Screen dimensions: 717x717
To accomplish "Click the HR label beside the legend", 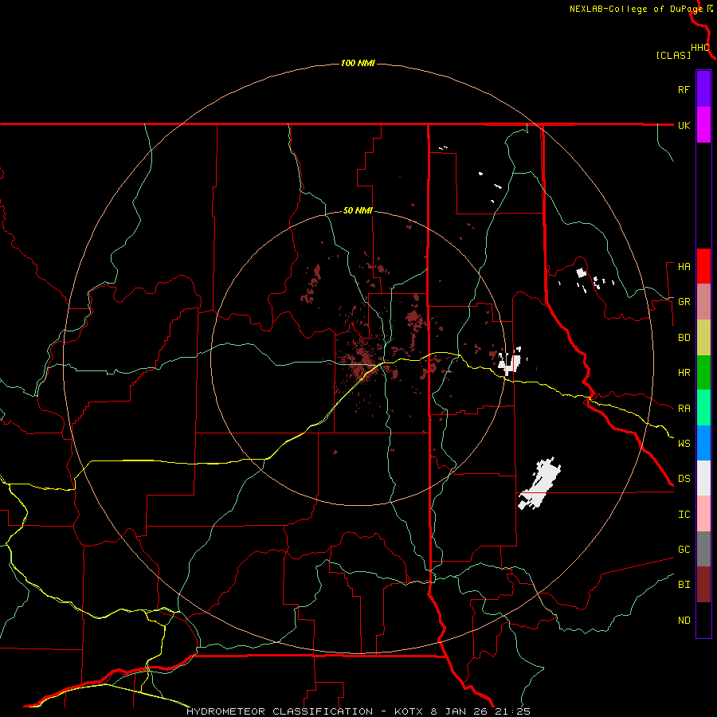I will 684,373.
